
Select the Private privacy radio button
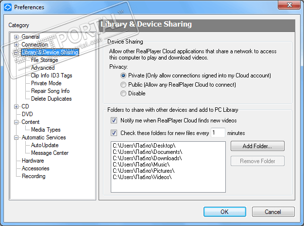[123, 75]
